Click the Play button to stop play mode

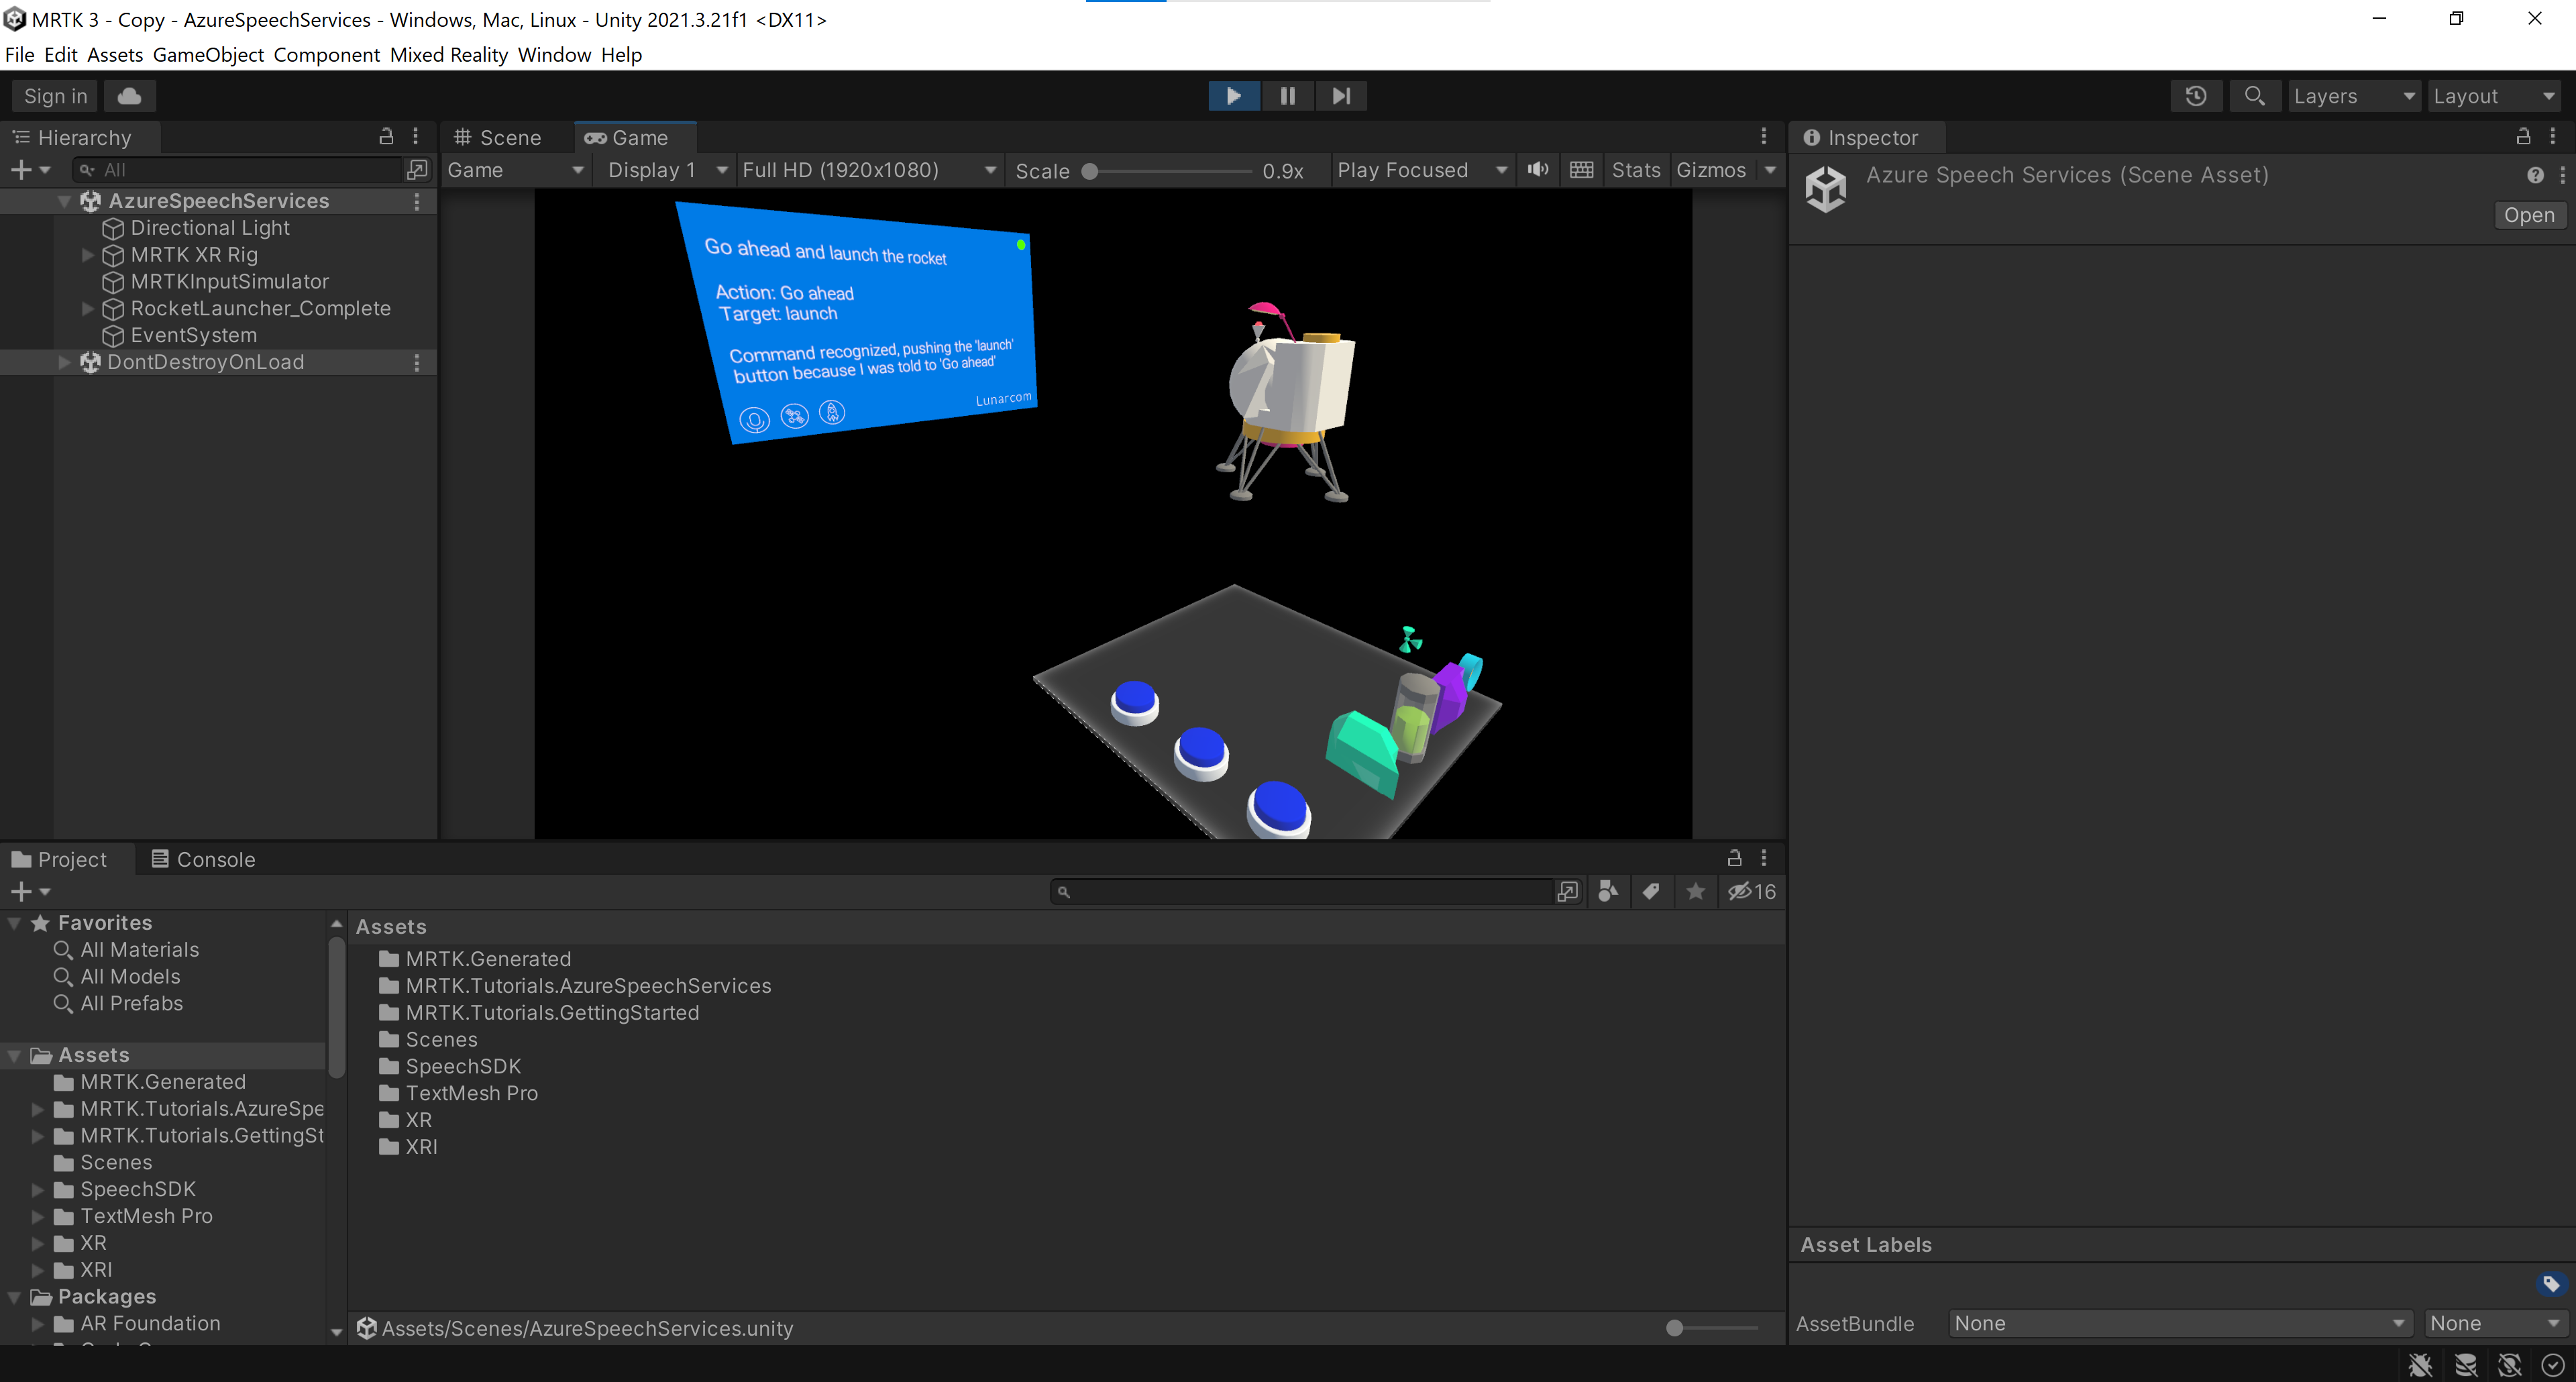click(x=1234, y=95)
